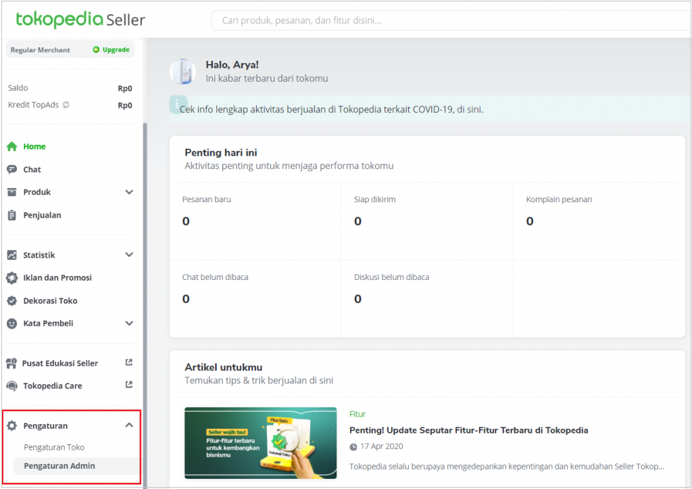Click the Kata Pembeli smiley icon
The height and width of the screenshot is (489, 692).
(x=12, y=323)
